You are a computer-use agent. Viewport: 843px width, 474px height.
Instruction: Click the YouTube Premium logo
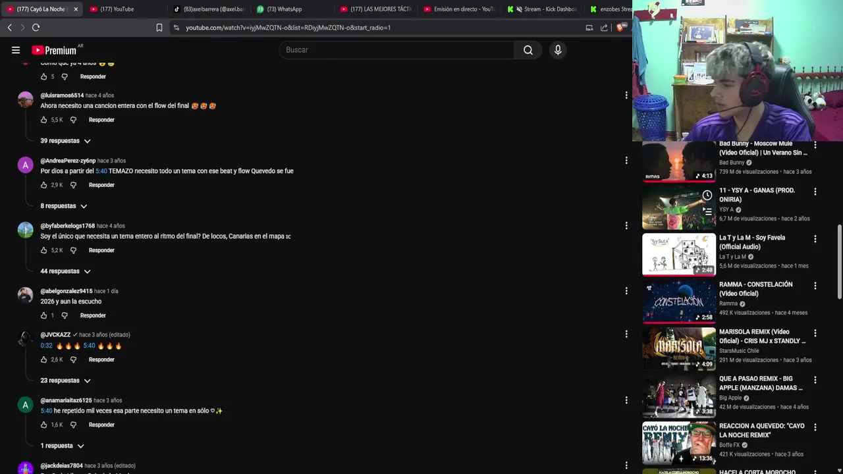point(54,50)
